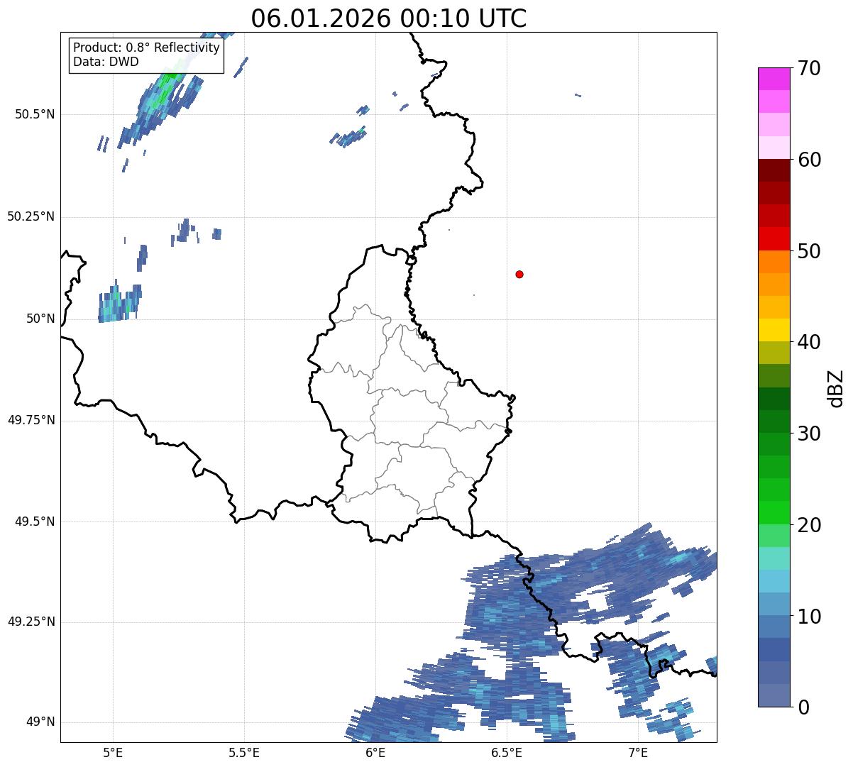Viewport: 853px width, 767px height.
Task: Click the 50°N latitude label
Action: pyautogui.click(x=40, y=319)
